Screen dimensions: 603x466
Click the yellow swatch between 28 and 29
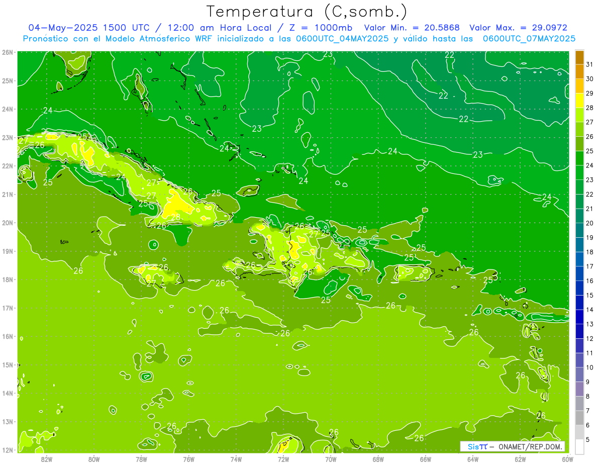[579, 101]
